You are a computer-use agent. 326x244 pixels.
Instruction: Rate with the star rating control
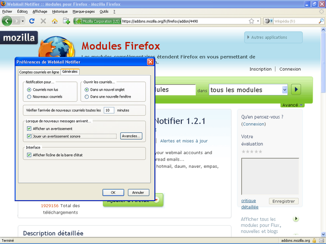[252, 152]
